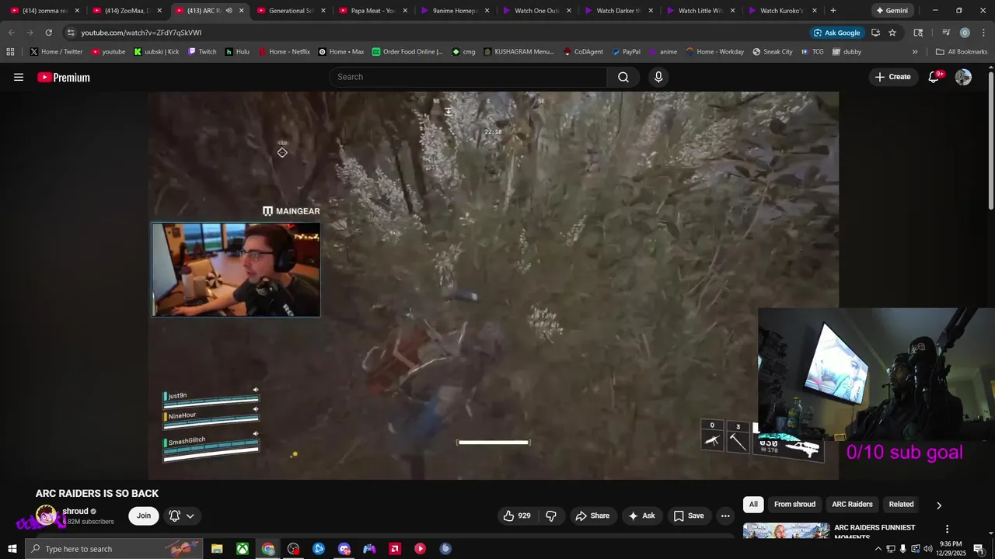The image size is (995, 559).
Task: Go back in browser history
Action: coord(11,33)
